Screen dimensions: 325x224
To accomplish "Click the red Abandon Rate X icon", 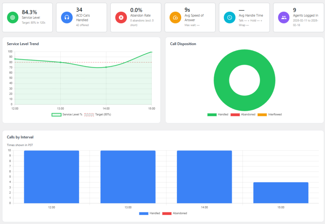I will click(x=121, y=17).
